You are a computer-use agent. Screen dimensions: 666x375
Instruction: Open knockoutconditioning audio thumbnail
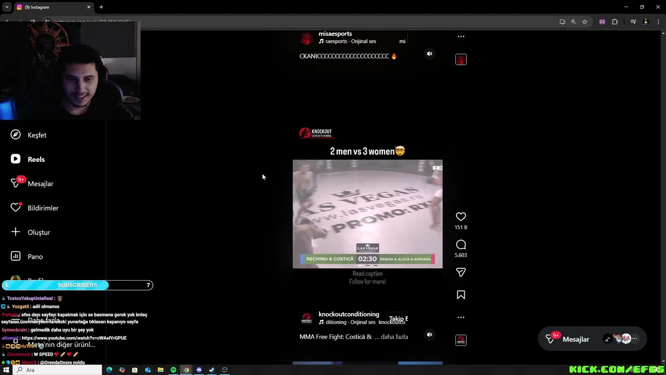pos(461,340)
